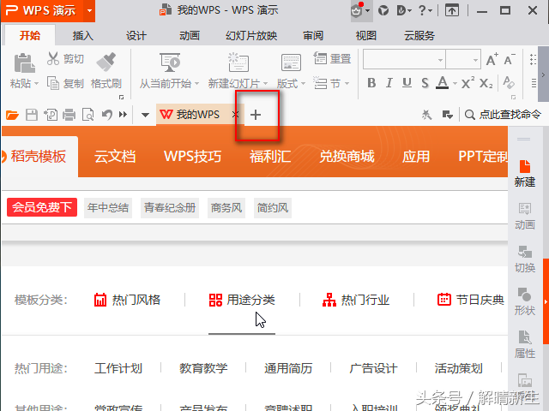This screenshot has height=411, width=549.
Task: Toggle Bold formatting
Action: [x=371, y=83]
